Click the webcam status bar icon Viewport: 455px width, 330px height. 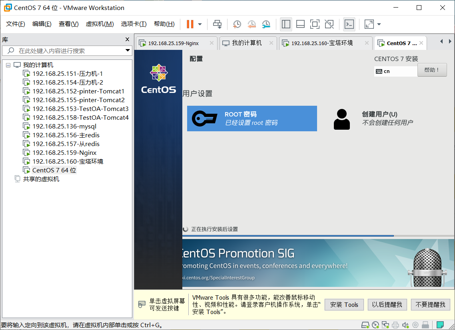tap(415, 325)
